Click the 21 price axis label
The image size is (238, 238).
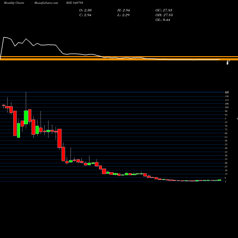pyautogui.click(x=226, y=167)
